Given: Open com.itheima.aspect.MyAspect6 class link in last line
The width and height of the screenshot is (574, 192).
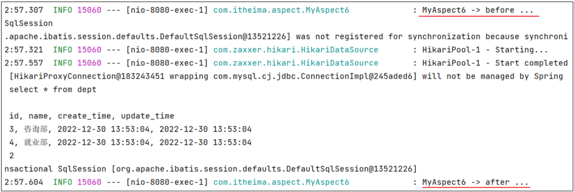Looking at the screenshot, I should pyautogui.click(x=281, y=182).
